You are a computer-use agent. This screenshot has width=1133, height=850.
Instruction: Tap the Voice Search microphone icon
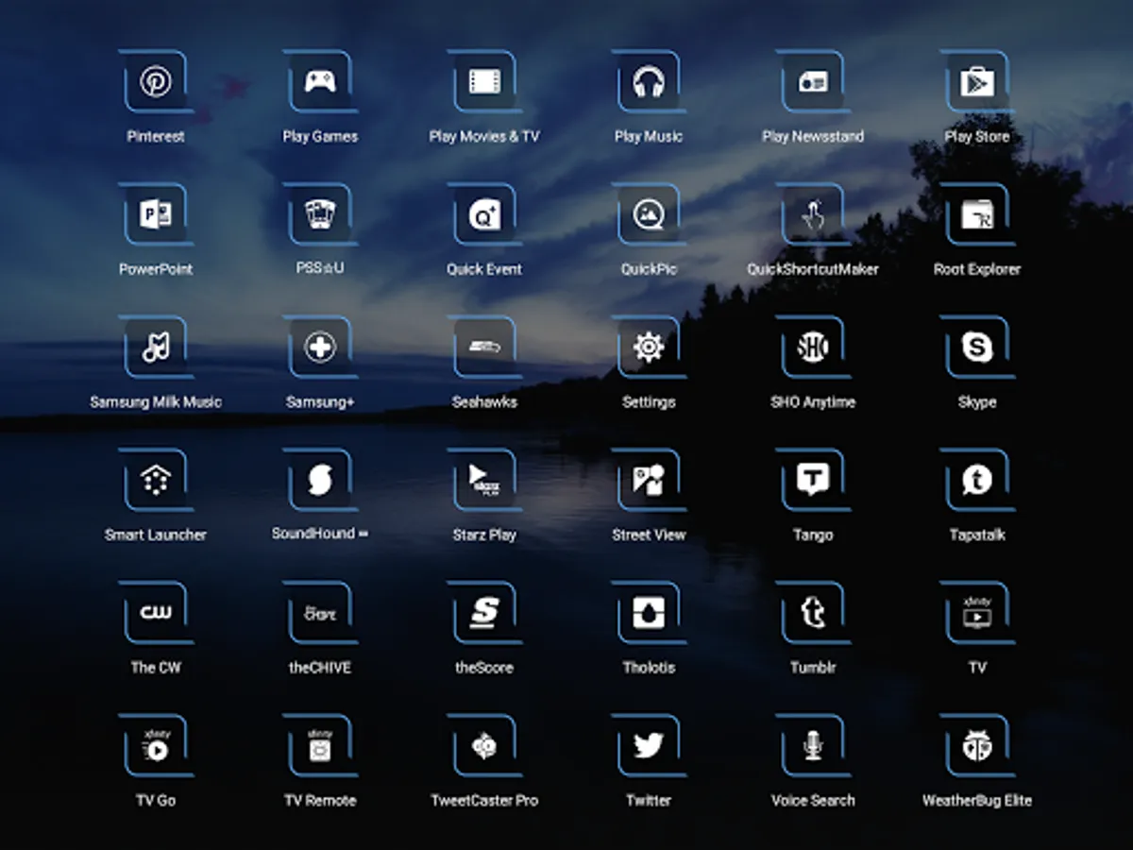tap(813, 747)
